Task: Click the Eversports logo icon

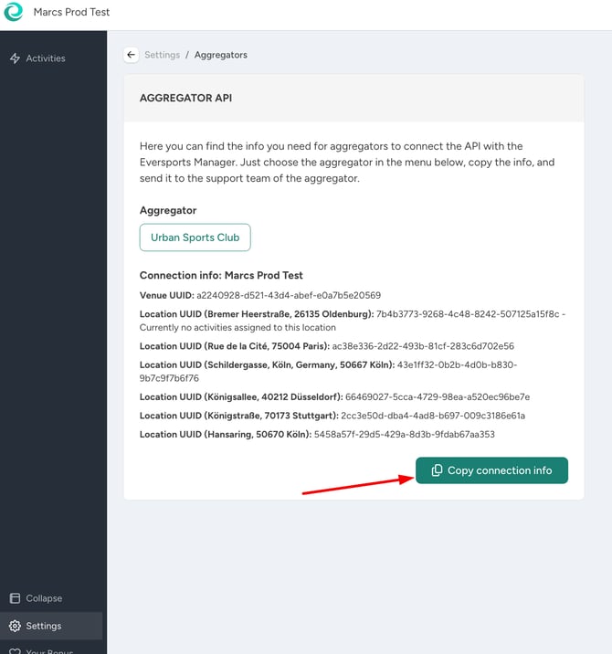Action: tap(14, 11)
